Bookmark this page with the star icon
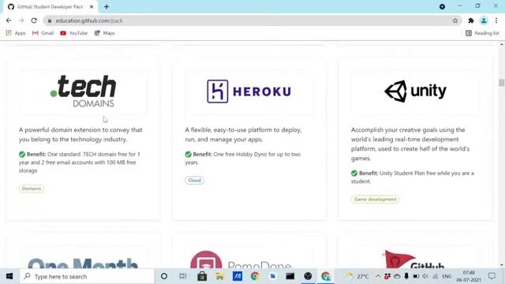This screenshot has height=284, width=505. tap(455, 21)
